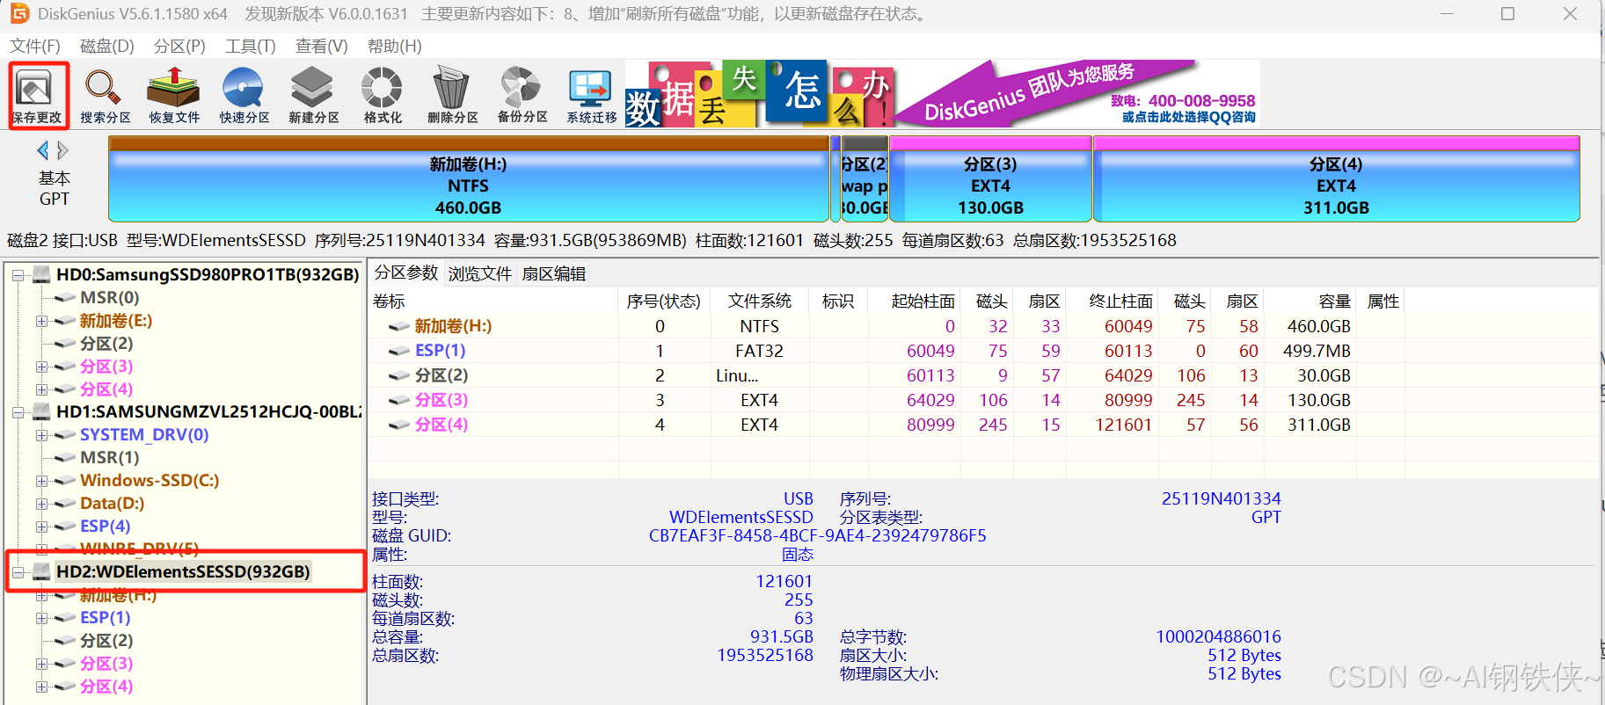Open the 工具(T) menu
The height and width of the screenshot is (705, 1605).
[x=251, y=46]
